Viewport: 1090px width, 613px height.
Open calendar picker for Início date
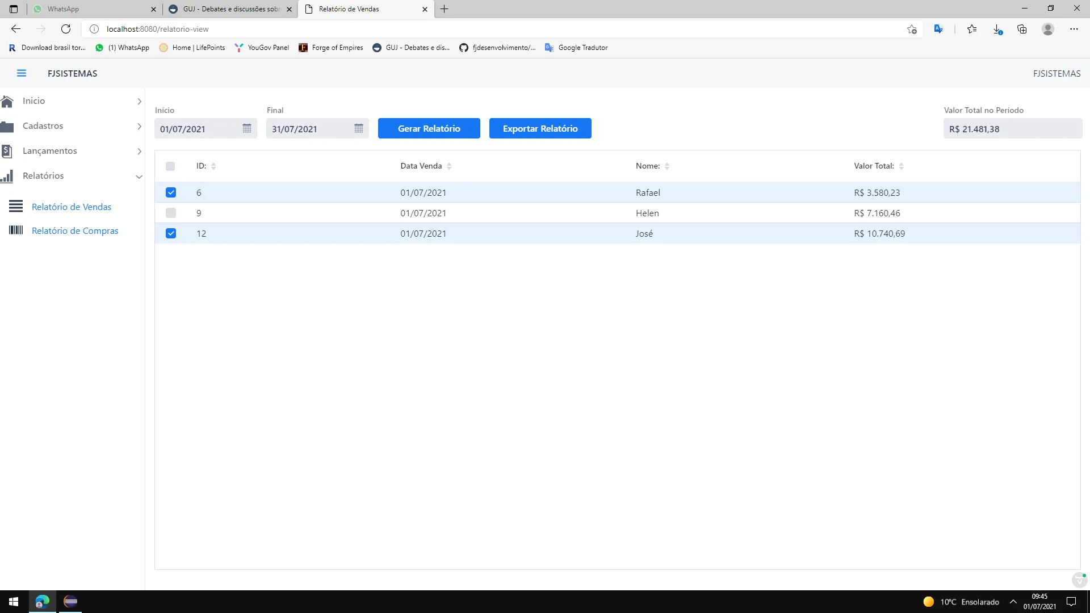(x=247, y=129)
